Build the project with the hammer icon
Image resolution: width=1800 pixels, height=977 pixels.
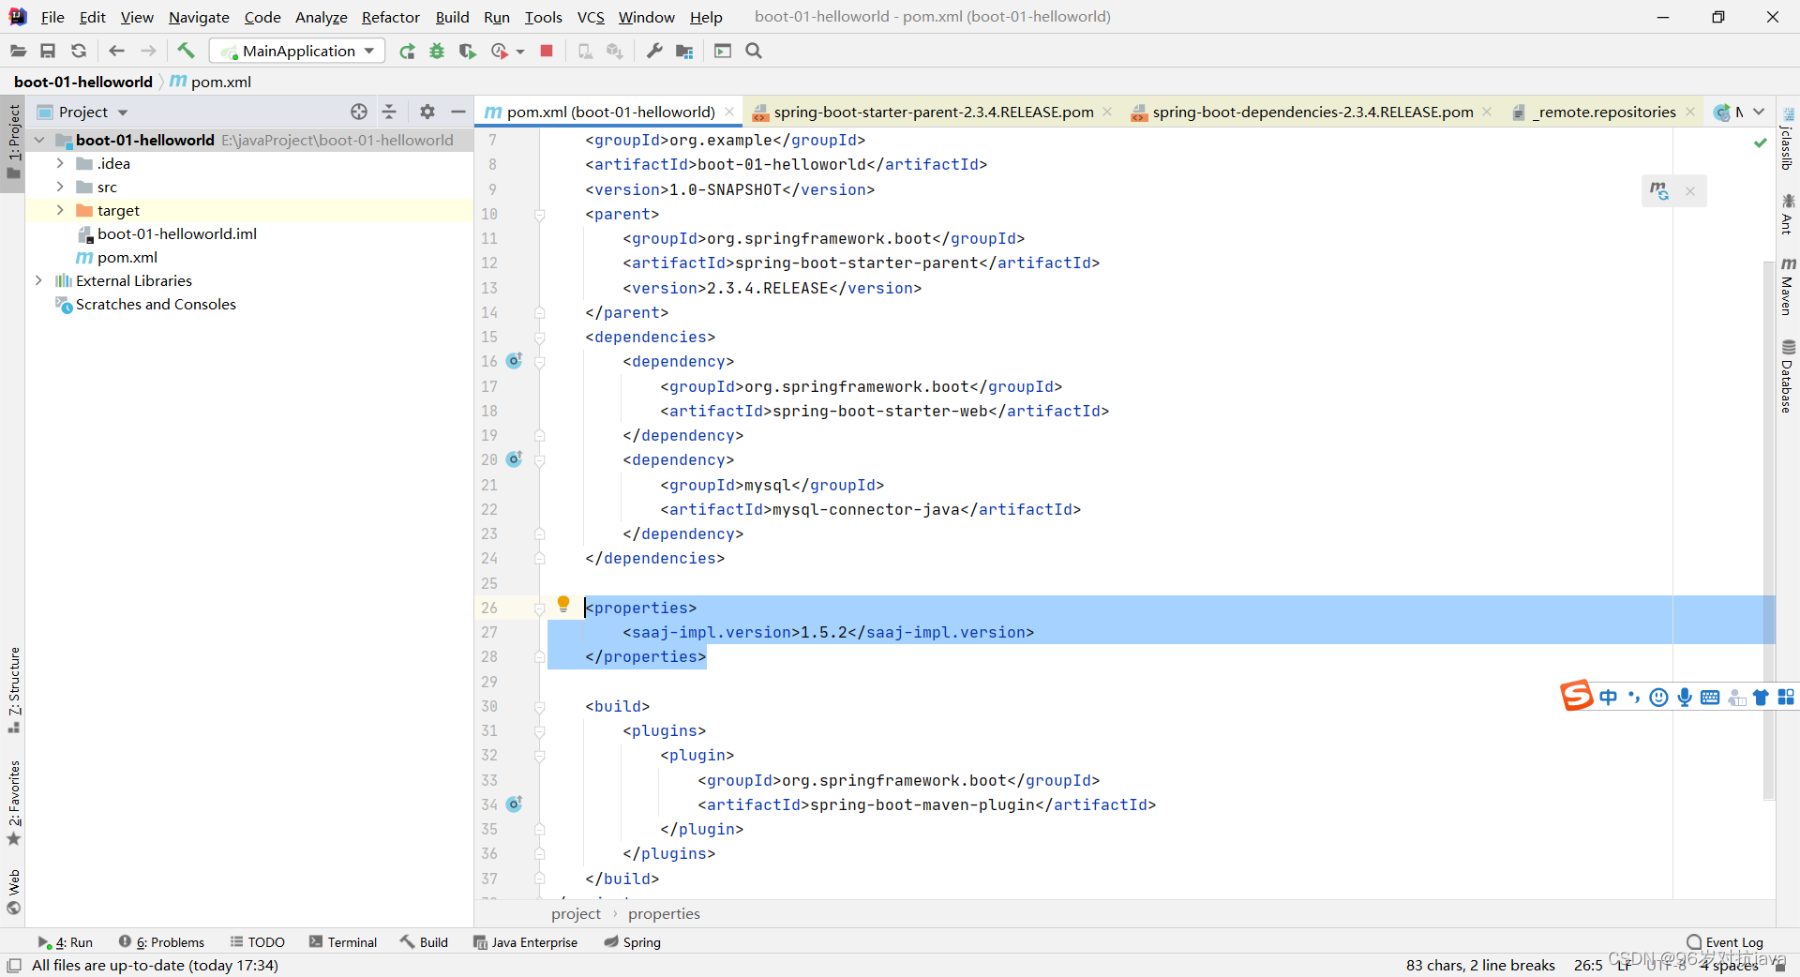pyautogui.click(x=186, y=51)
